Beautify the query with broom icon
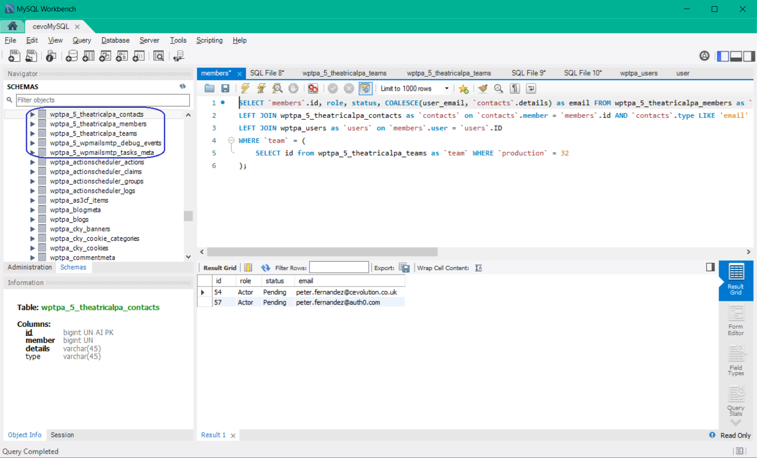Screen dimensions: 757x458 (483, 88)
